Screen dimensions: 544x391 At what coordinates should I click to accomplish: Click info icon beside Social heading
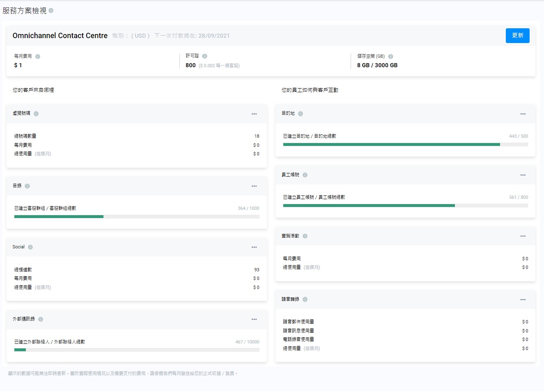point(30,247)
